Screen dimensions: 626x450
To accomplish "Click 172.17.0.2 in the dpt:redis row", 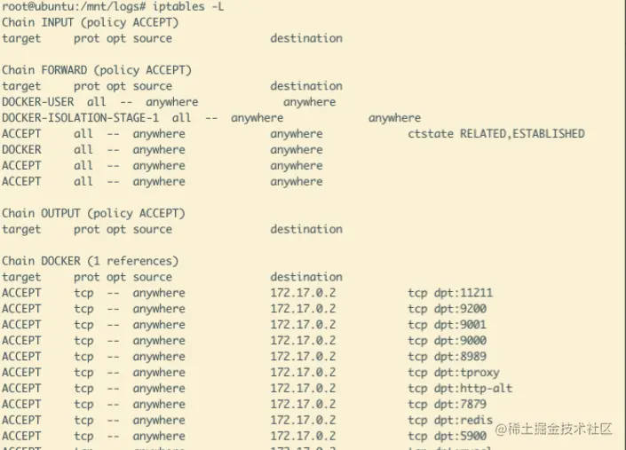I will tap(303, 421).
